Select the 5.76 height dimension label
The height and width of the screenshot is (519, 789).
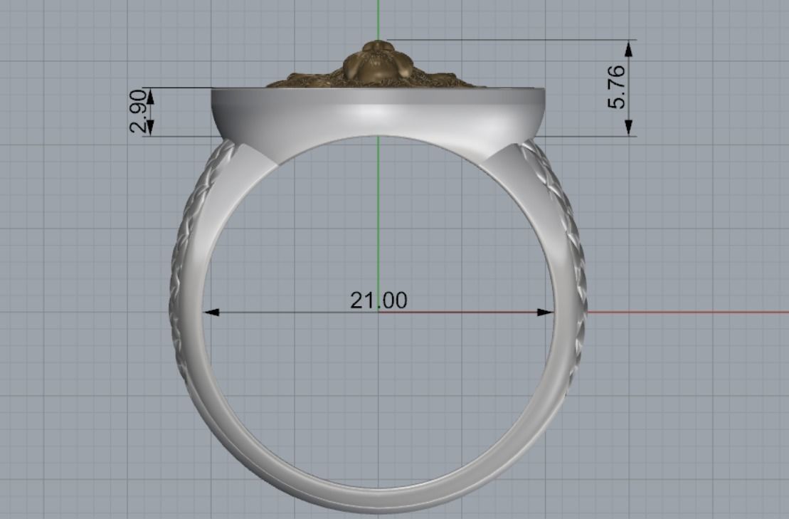[616, 87]
